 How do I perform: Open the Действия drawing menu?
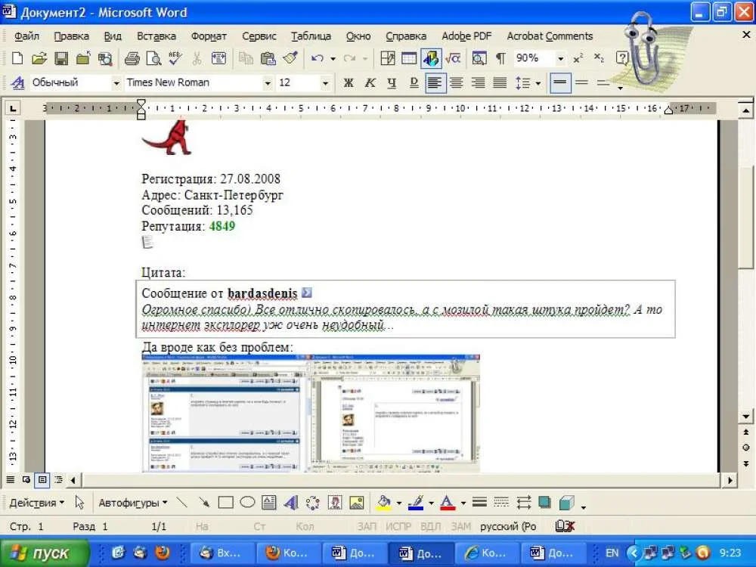tap(36, 503)
